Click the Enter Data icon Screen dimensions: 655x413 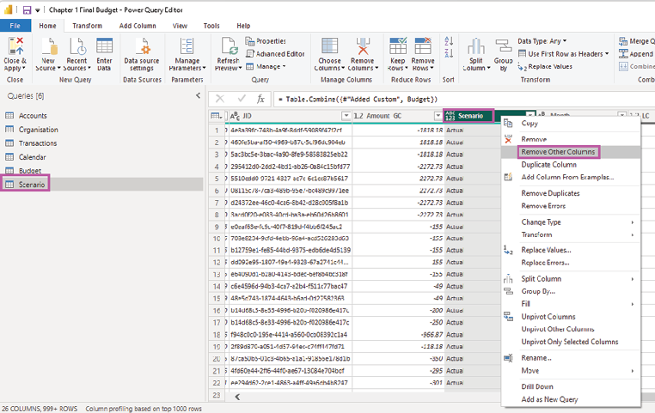pos(104,46)
